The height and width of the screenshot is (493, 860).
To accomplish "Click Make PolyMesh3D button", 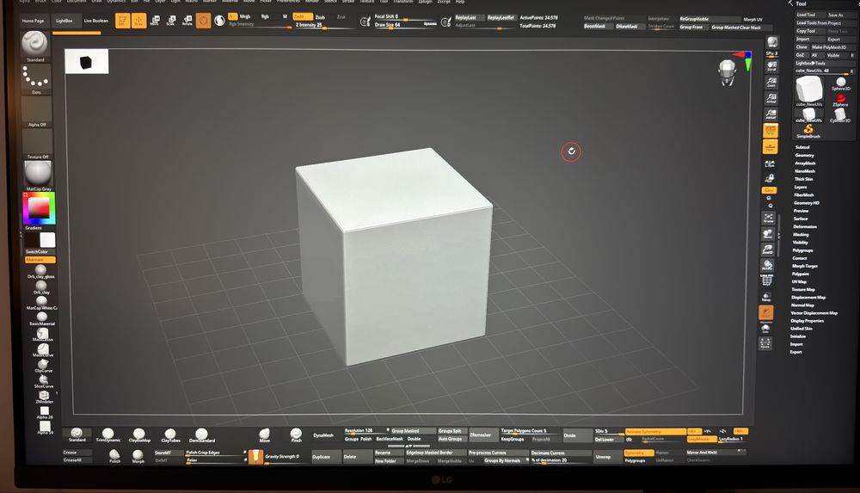I will pyautogui.click(x=832, y=47).
